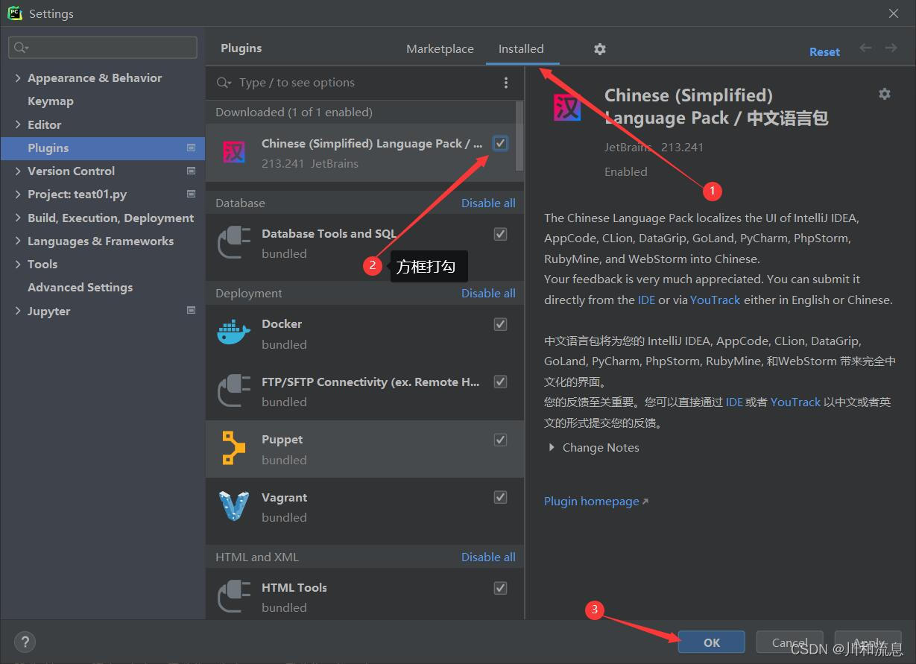
Task: Click the HTML Tools plug icon
Action: [x=233, y=597]
